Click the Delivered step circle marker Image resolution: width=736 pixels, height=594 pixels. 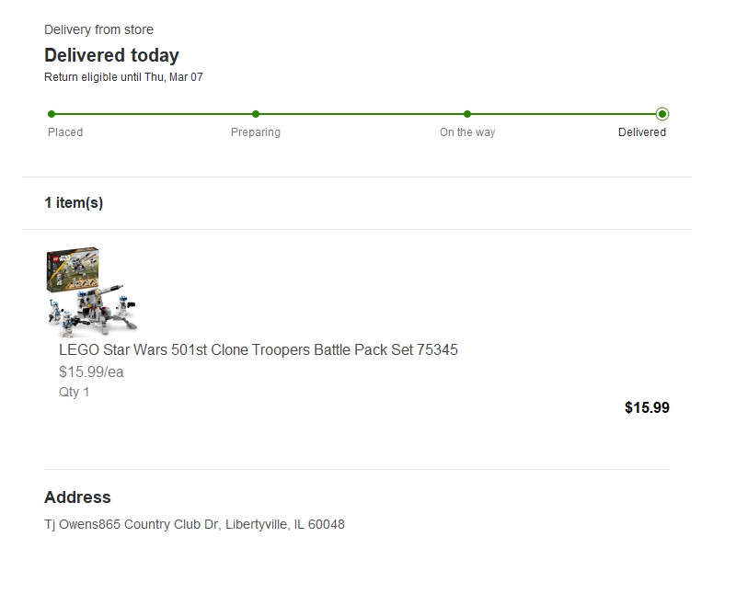[x=662, y=114]
